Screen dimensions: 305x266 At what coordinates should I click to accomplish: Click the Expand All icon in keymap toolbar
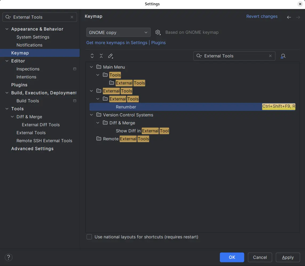[92, 56]
